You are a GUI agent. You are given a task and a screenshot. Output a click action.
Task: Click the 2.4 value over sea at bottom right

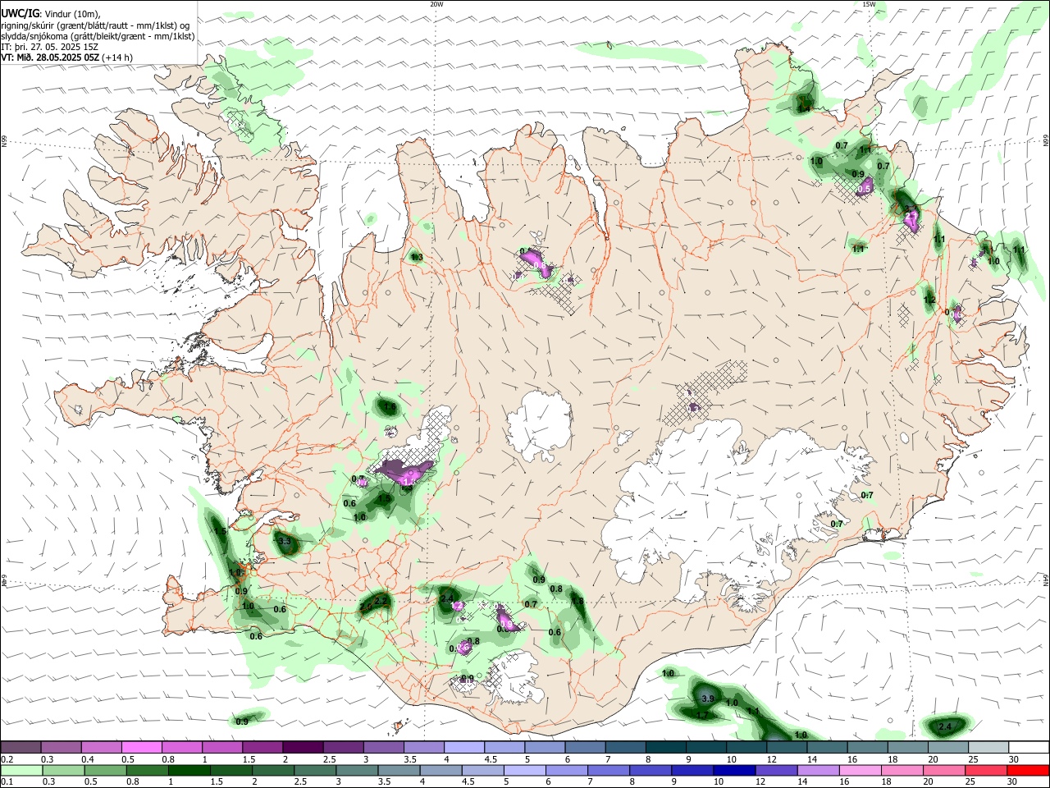(945, 727)
